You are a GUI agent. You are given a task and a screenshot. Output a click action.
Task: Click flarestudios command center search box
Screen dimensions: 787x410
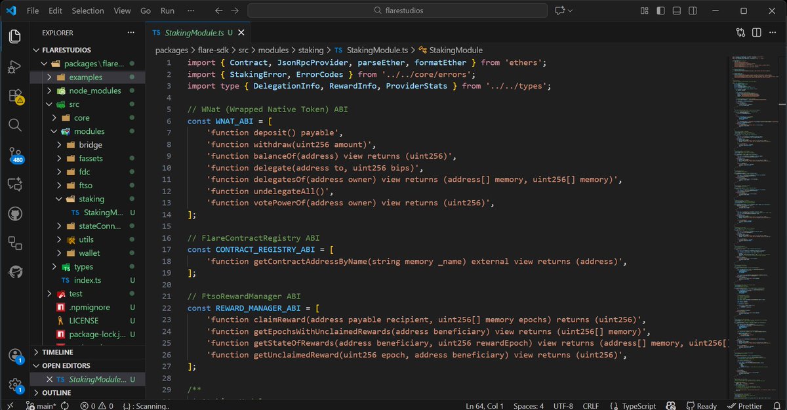pyautogui.click(x=397, y=10)
